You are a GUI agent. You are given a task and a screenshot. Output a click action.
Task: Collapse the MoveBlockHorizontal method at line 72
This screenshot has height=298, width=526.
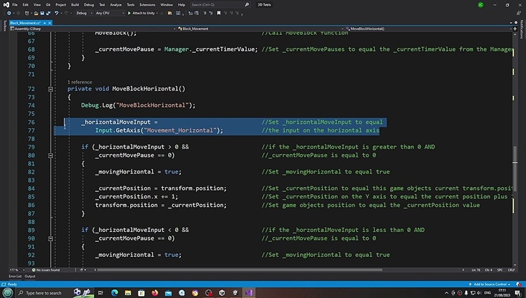click(50, 89)
